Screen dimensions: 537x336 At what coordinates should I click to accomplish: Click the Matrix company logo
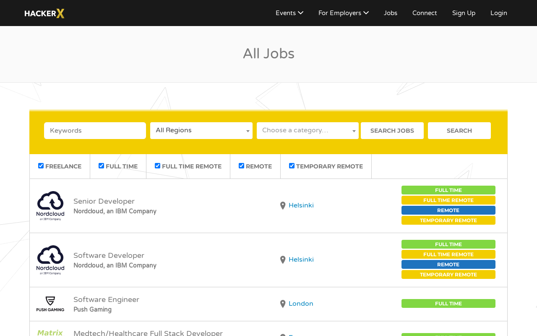pyautogui.click(x=50, y=333)
